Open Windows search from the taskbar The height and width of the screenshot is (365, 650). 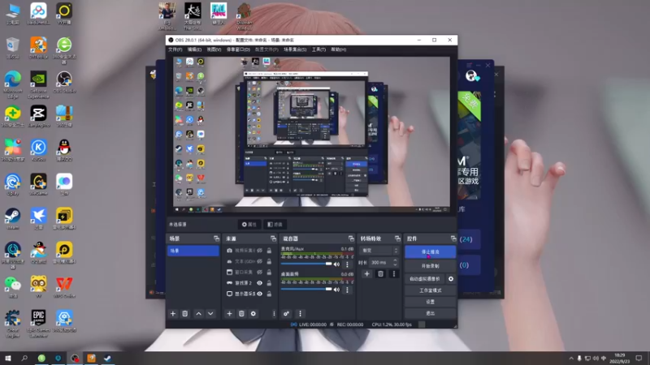click(24, 358)
